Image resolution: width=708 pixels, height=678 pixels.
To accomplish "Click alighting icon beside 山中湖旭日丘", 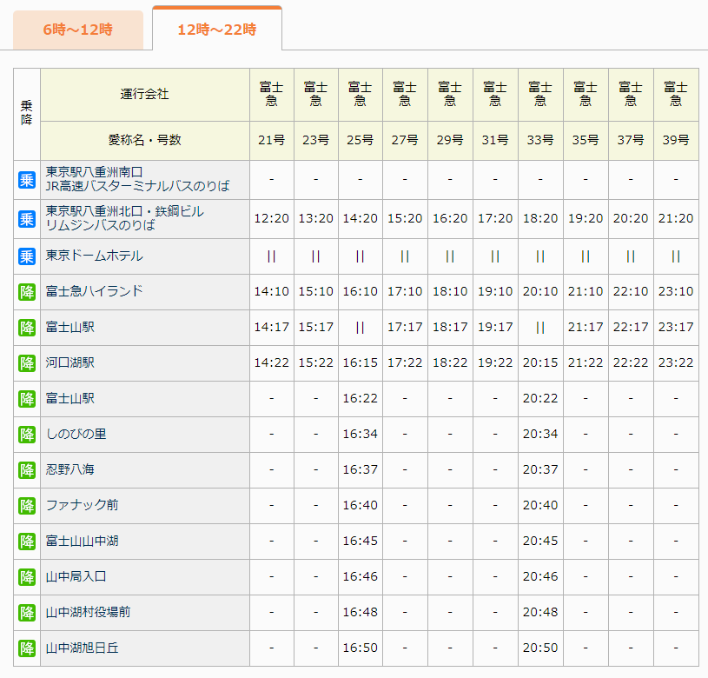I will tap(27, 648).
